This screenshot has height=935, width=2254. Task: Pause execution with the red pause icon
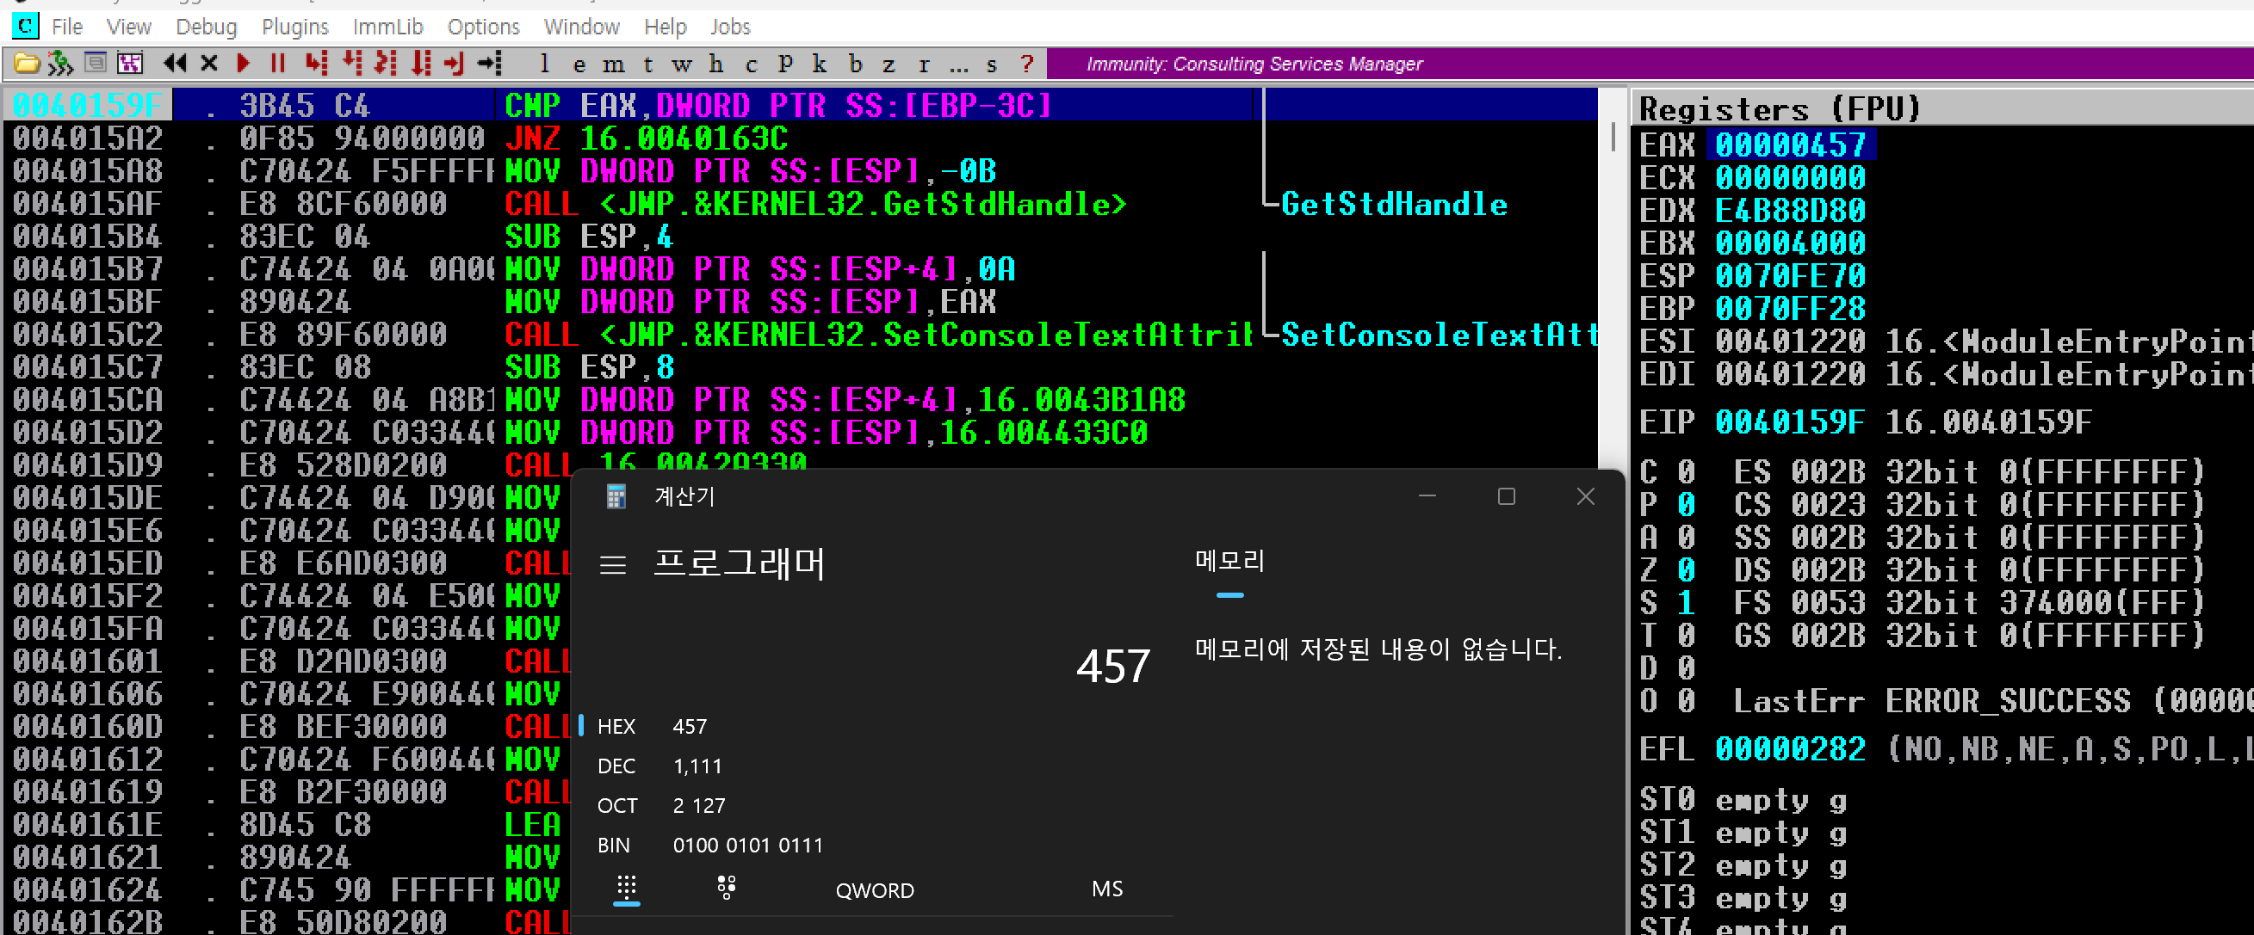point(277,64)
